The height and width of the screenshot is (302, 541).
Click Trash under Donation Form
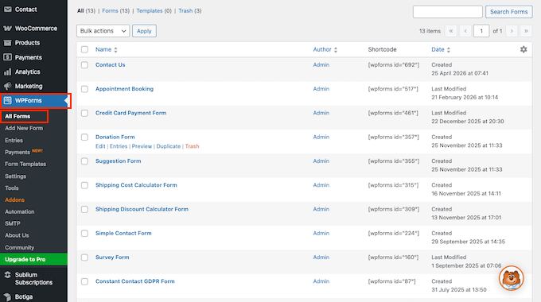click(x=192, y=146)
